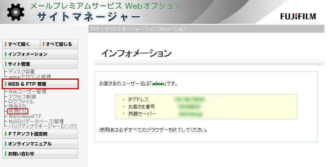328x167 pixels.
Task: Expand the FTPソフト設定例 section
Action: tap(40, 134)
